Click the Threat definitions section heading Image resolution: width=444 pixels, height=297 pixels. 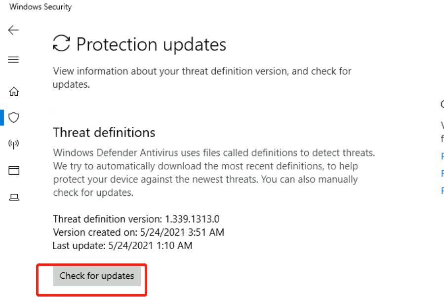[x=104, y=132]
